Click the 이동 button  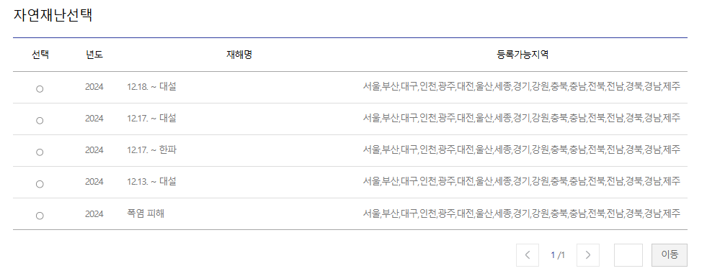click(x=670, y=255)
